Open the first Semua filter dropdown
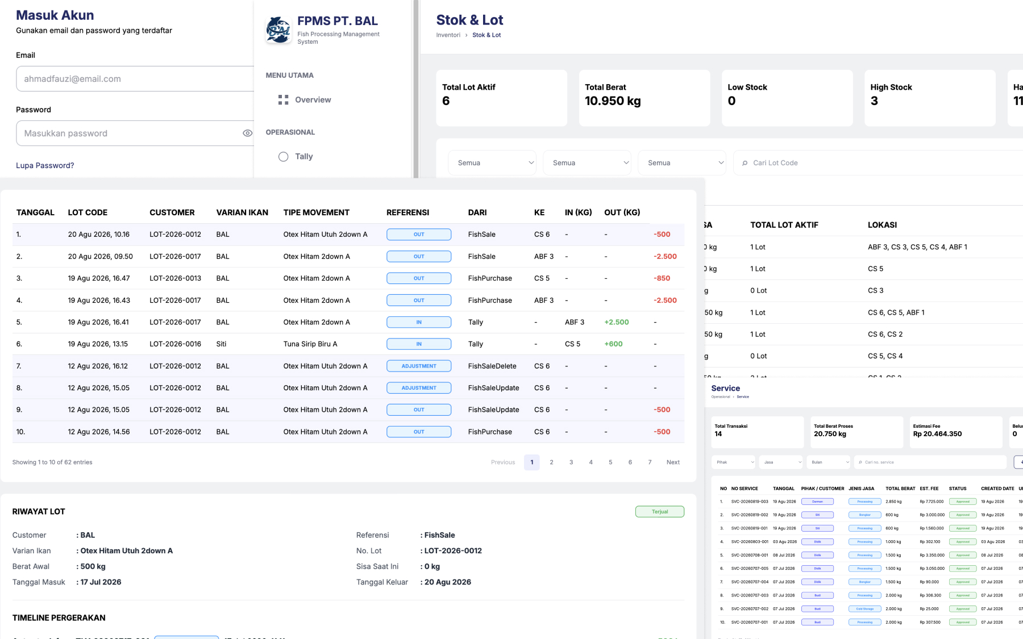The width and height of the screenshot is (1023, 639). point(492,163)
